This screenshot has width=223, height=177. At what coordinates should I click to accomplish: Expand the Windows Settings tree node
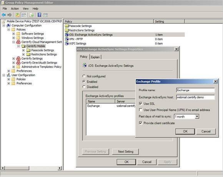[x=13, y=38]
